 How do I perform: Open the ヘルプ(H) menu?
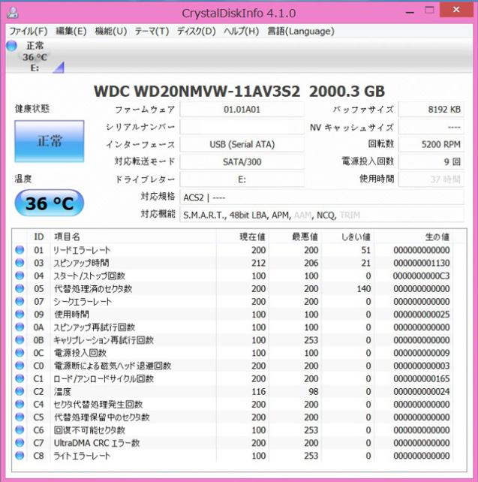coord(241,31)
